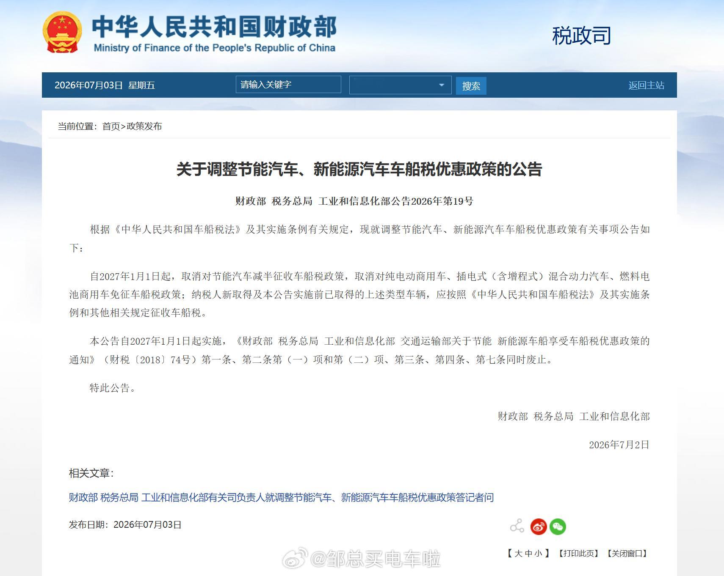Set font size to 小
Viewport: 724px width, 576px height.
[x=538, y=553]
